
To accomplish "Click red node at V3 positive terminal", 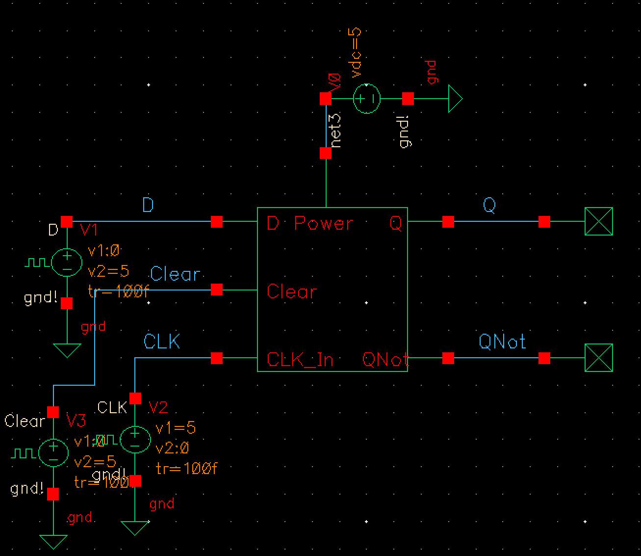I will point(53,412).
